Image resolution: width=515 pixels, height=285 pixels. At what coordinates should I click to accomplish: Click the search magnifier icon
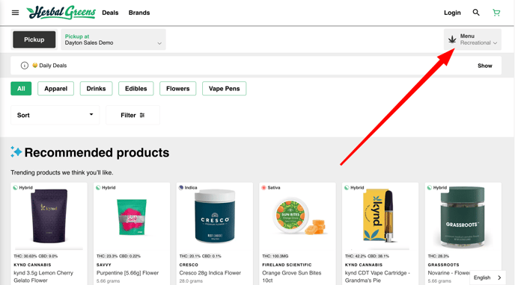pos(476,13)
